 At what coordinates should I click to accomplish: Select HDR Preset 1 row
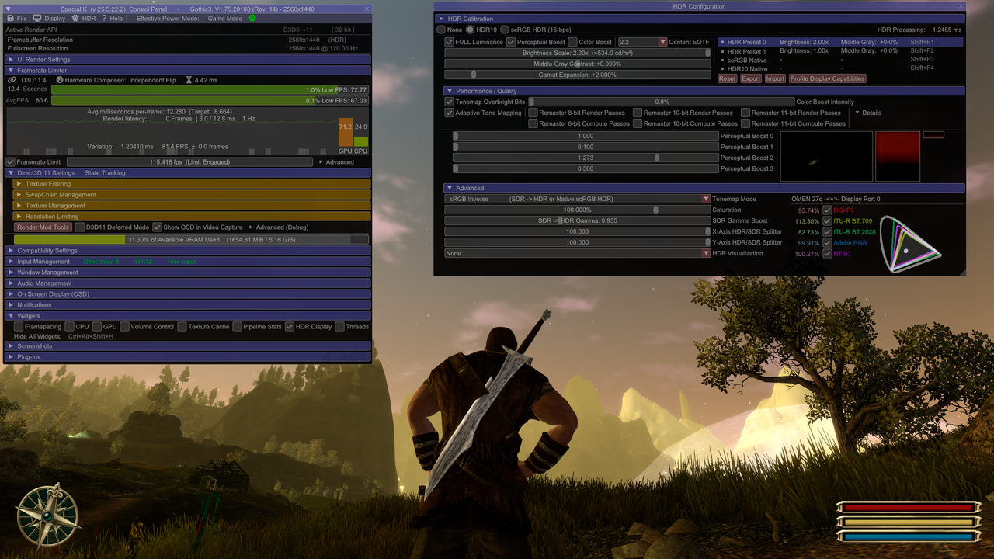pos(840,51)
